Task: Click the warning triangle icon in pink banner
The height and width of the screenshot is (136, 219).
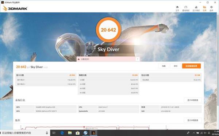Action: (78, 59)
